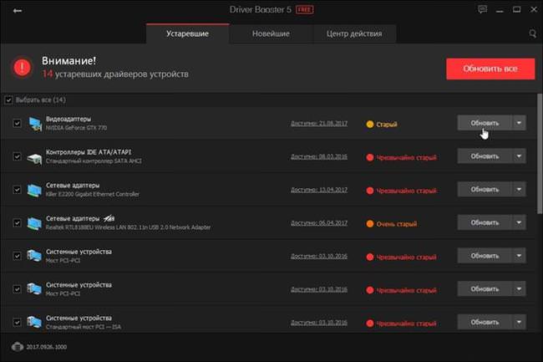Screen dimensions: 543x362
Task: Click the red status dot in SATA AHCI row
Action: click(x=370, y=157)
